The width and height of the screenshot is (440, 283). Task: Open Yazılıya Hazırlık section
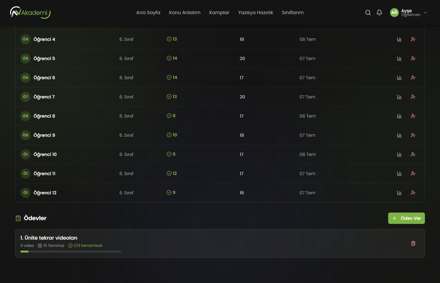click(x=256, y=13)
